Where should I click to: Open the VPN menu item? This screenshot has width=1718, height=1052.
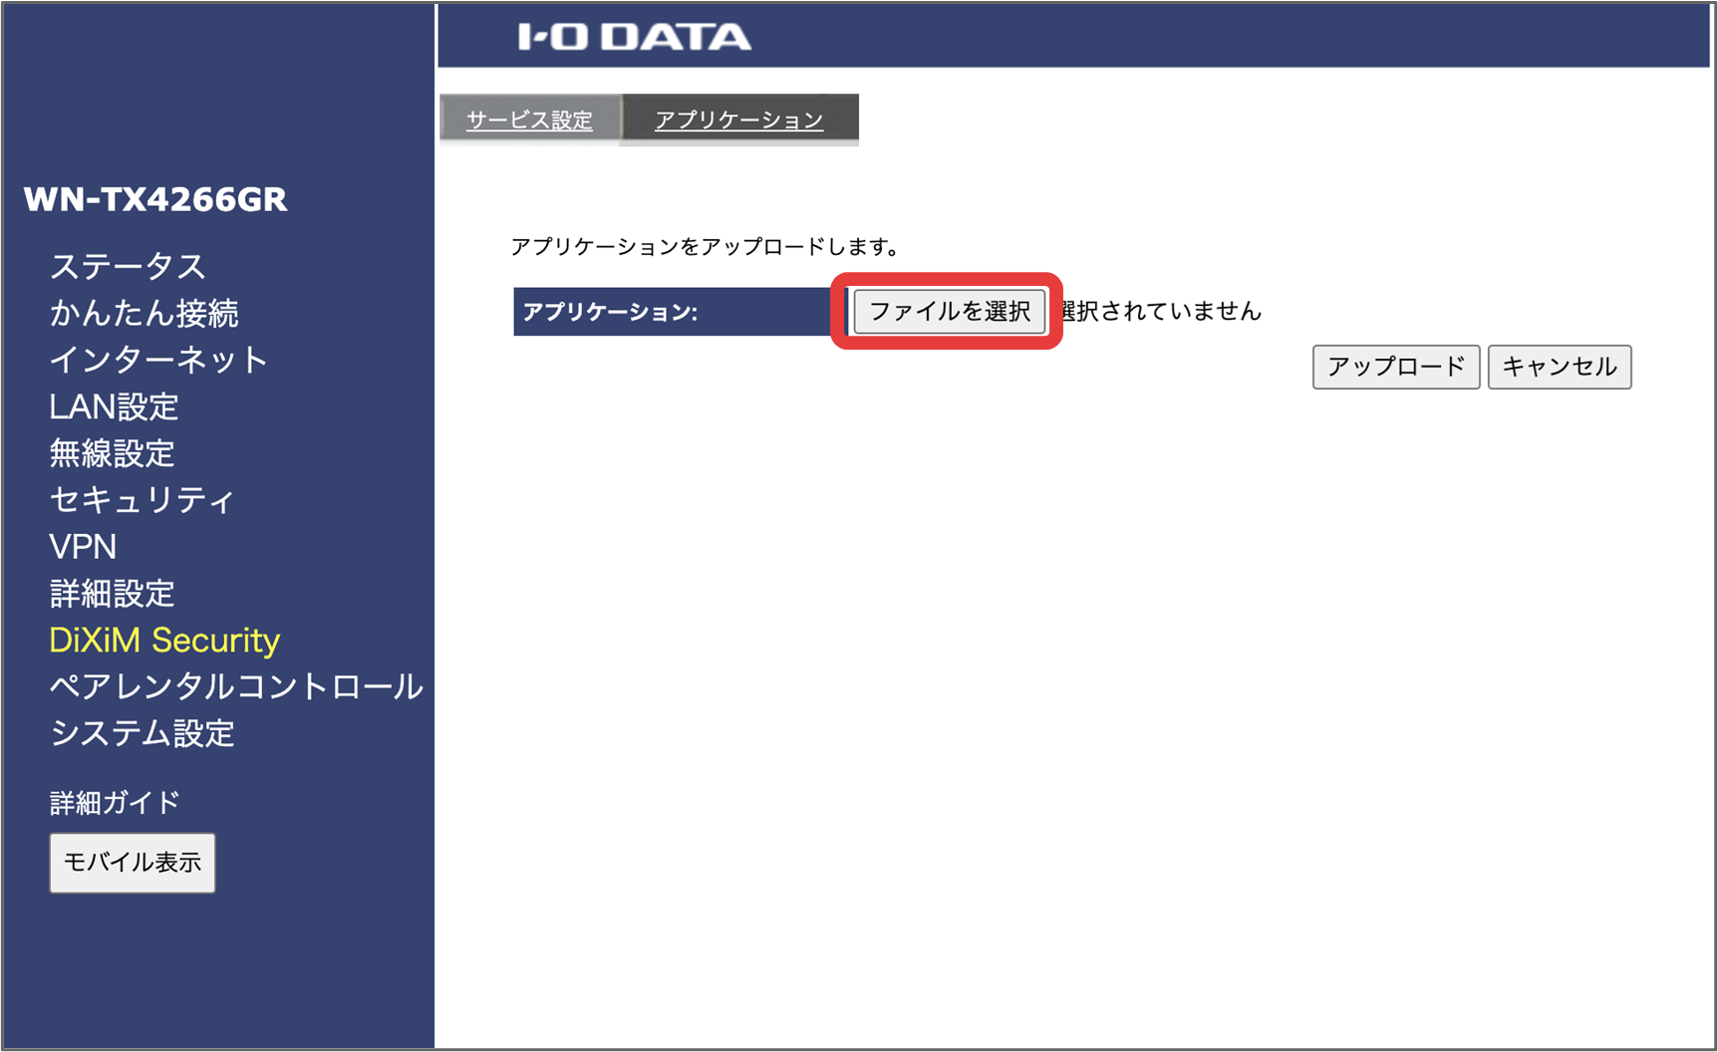pos(83,547)
